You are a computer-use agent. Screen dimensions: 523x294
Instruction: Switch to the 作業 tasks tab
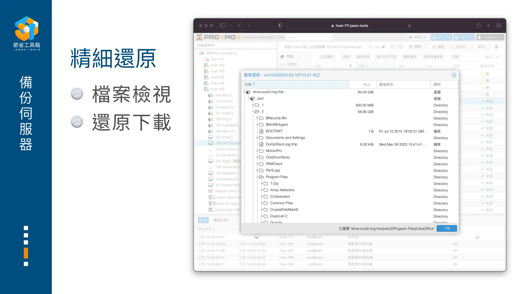(x=203, y=220)
